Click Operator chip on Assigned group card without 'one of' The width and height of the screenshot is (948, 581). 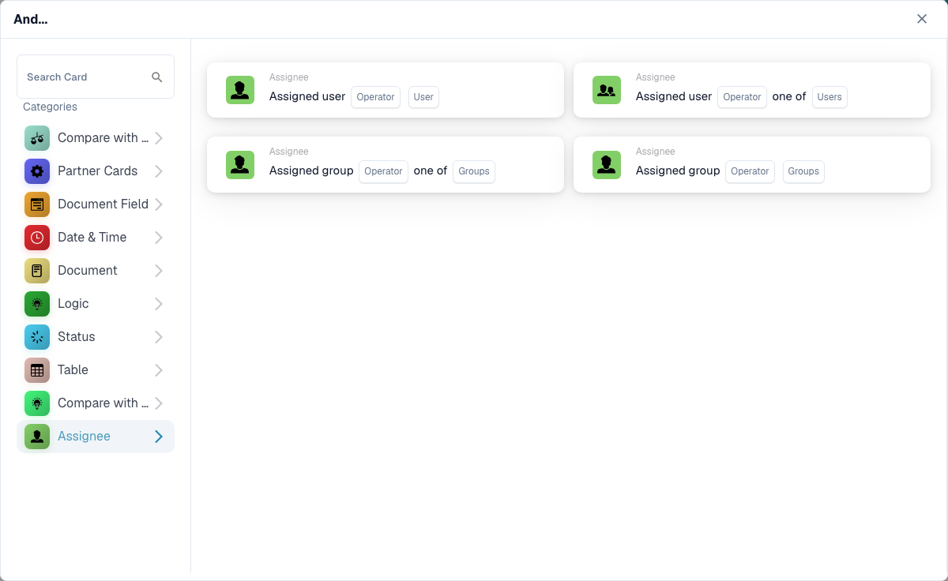(x=750, y=171)
